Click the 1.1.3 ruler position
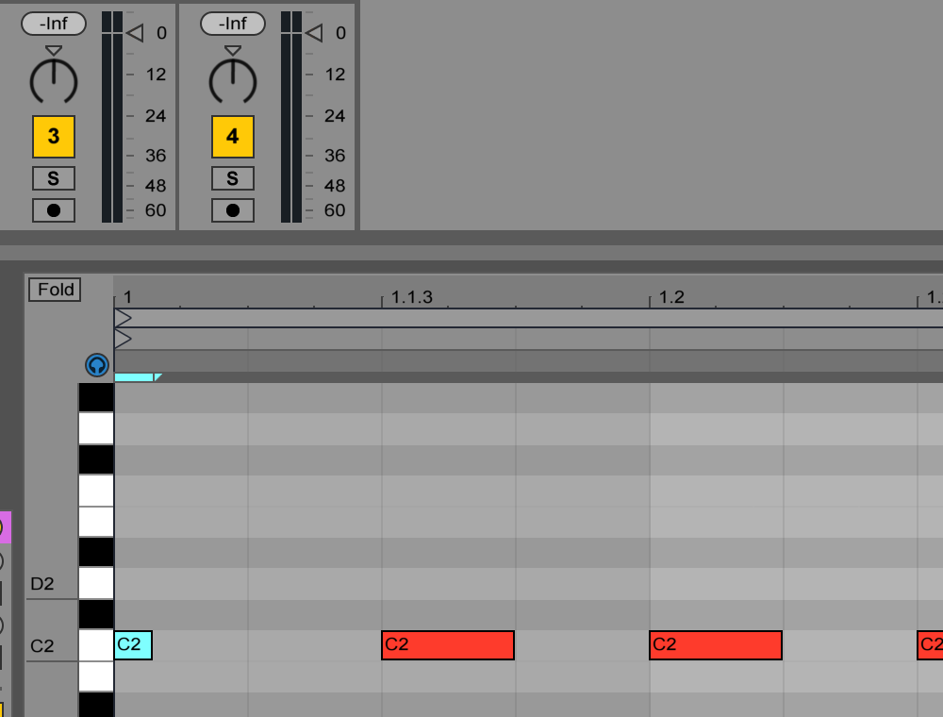943x717 pixels. pos(411,297)
